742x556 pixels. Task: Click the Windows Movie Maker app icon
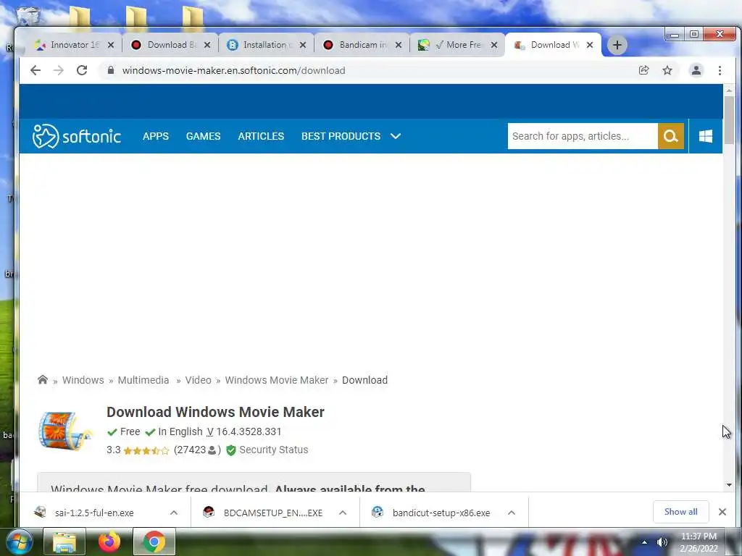coord(64,431)
